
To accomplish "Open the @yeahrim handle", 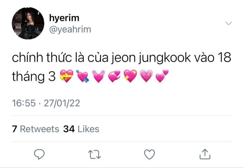I will 70,29.
